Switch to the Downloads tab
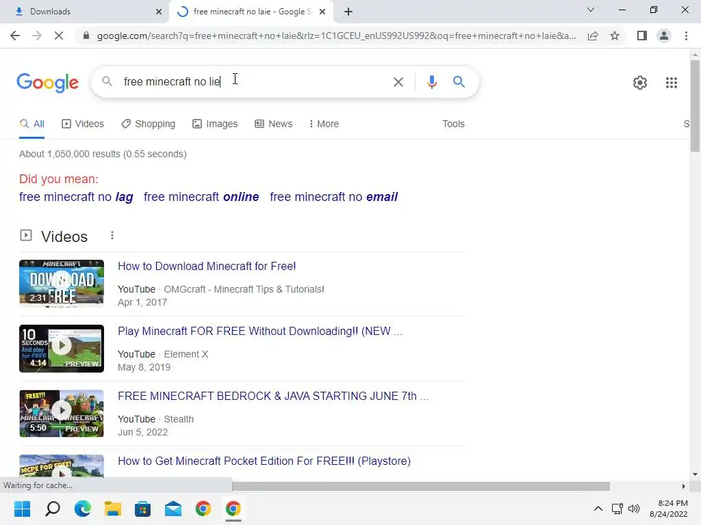Screen dimensions: 701x525 (x=85, y=12)
